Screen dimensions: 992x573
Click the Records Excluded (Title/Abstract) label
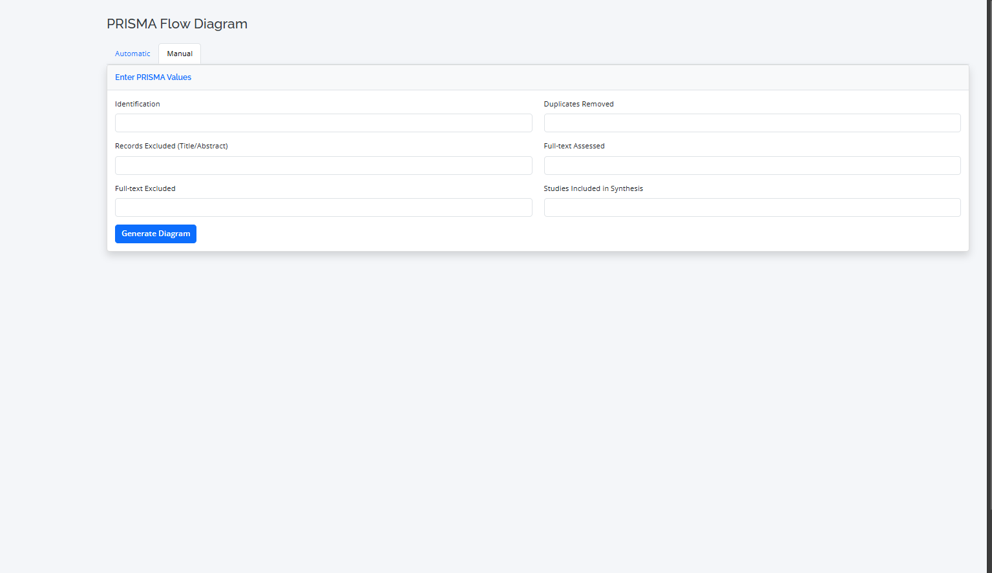[171, 146]
